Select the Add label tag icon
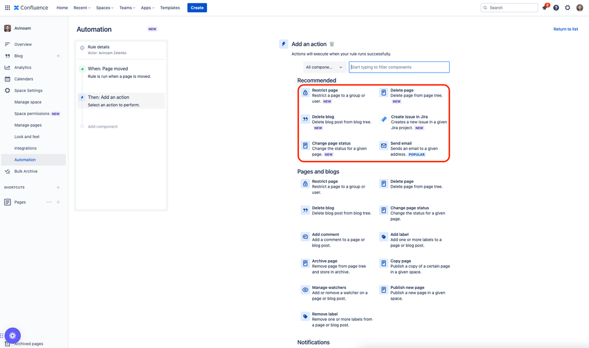 [x=383, y=237]
